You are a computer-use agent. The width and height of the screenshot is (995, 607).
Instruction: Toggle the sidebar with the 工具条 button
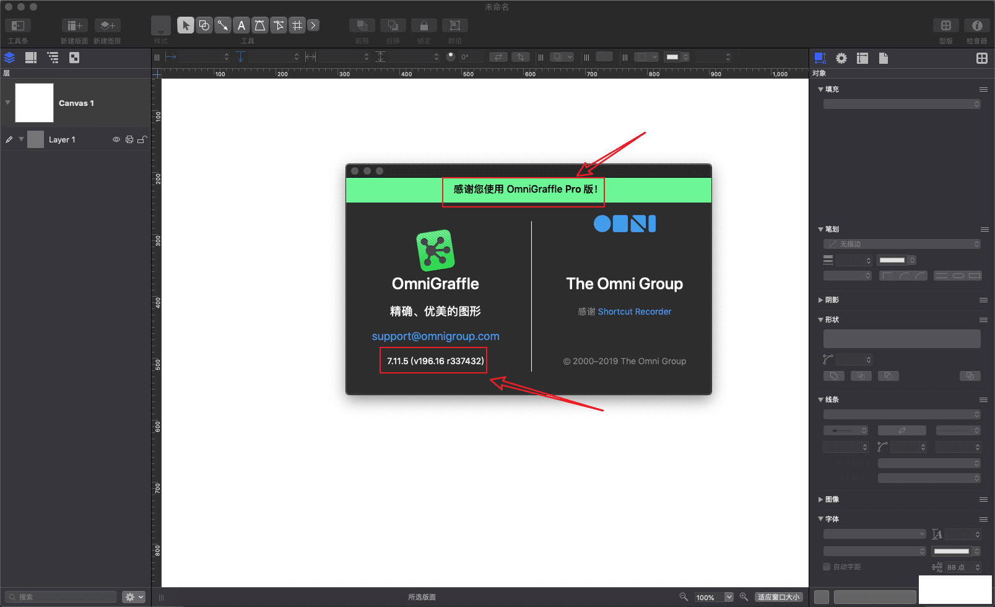click(18, 25)
